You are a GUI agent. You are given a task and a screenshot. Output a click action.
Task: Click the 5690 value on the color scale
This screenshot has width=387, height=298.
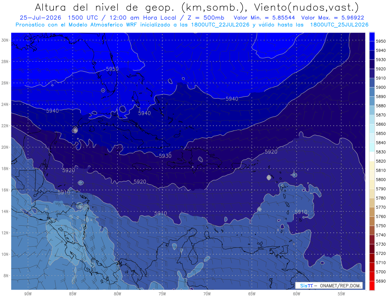[381, 281]
